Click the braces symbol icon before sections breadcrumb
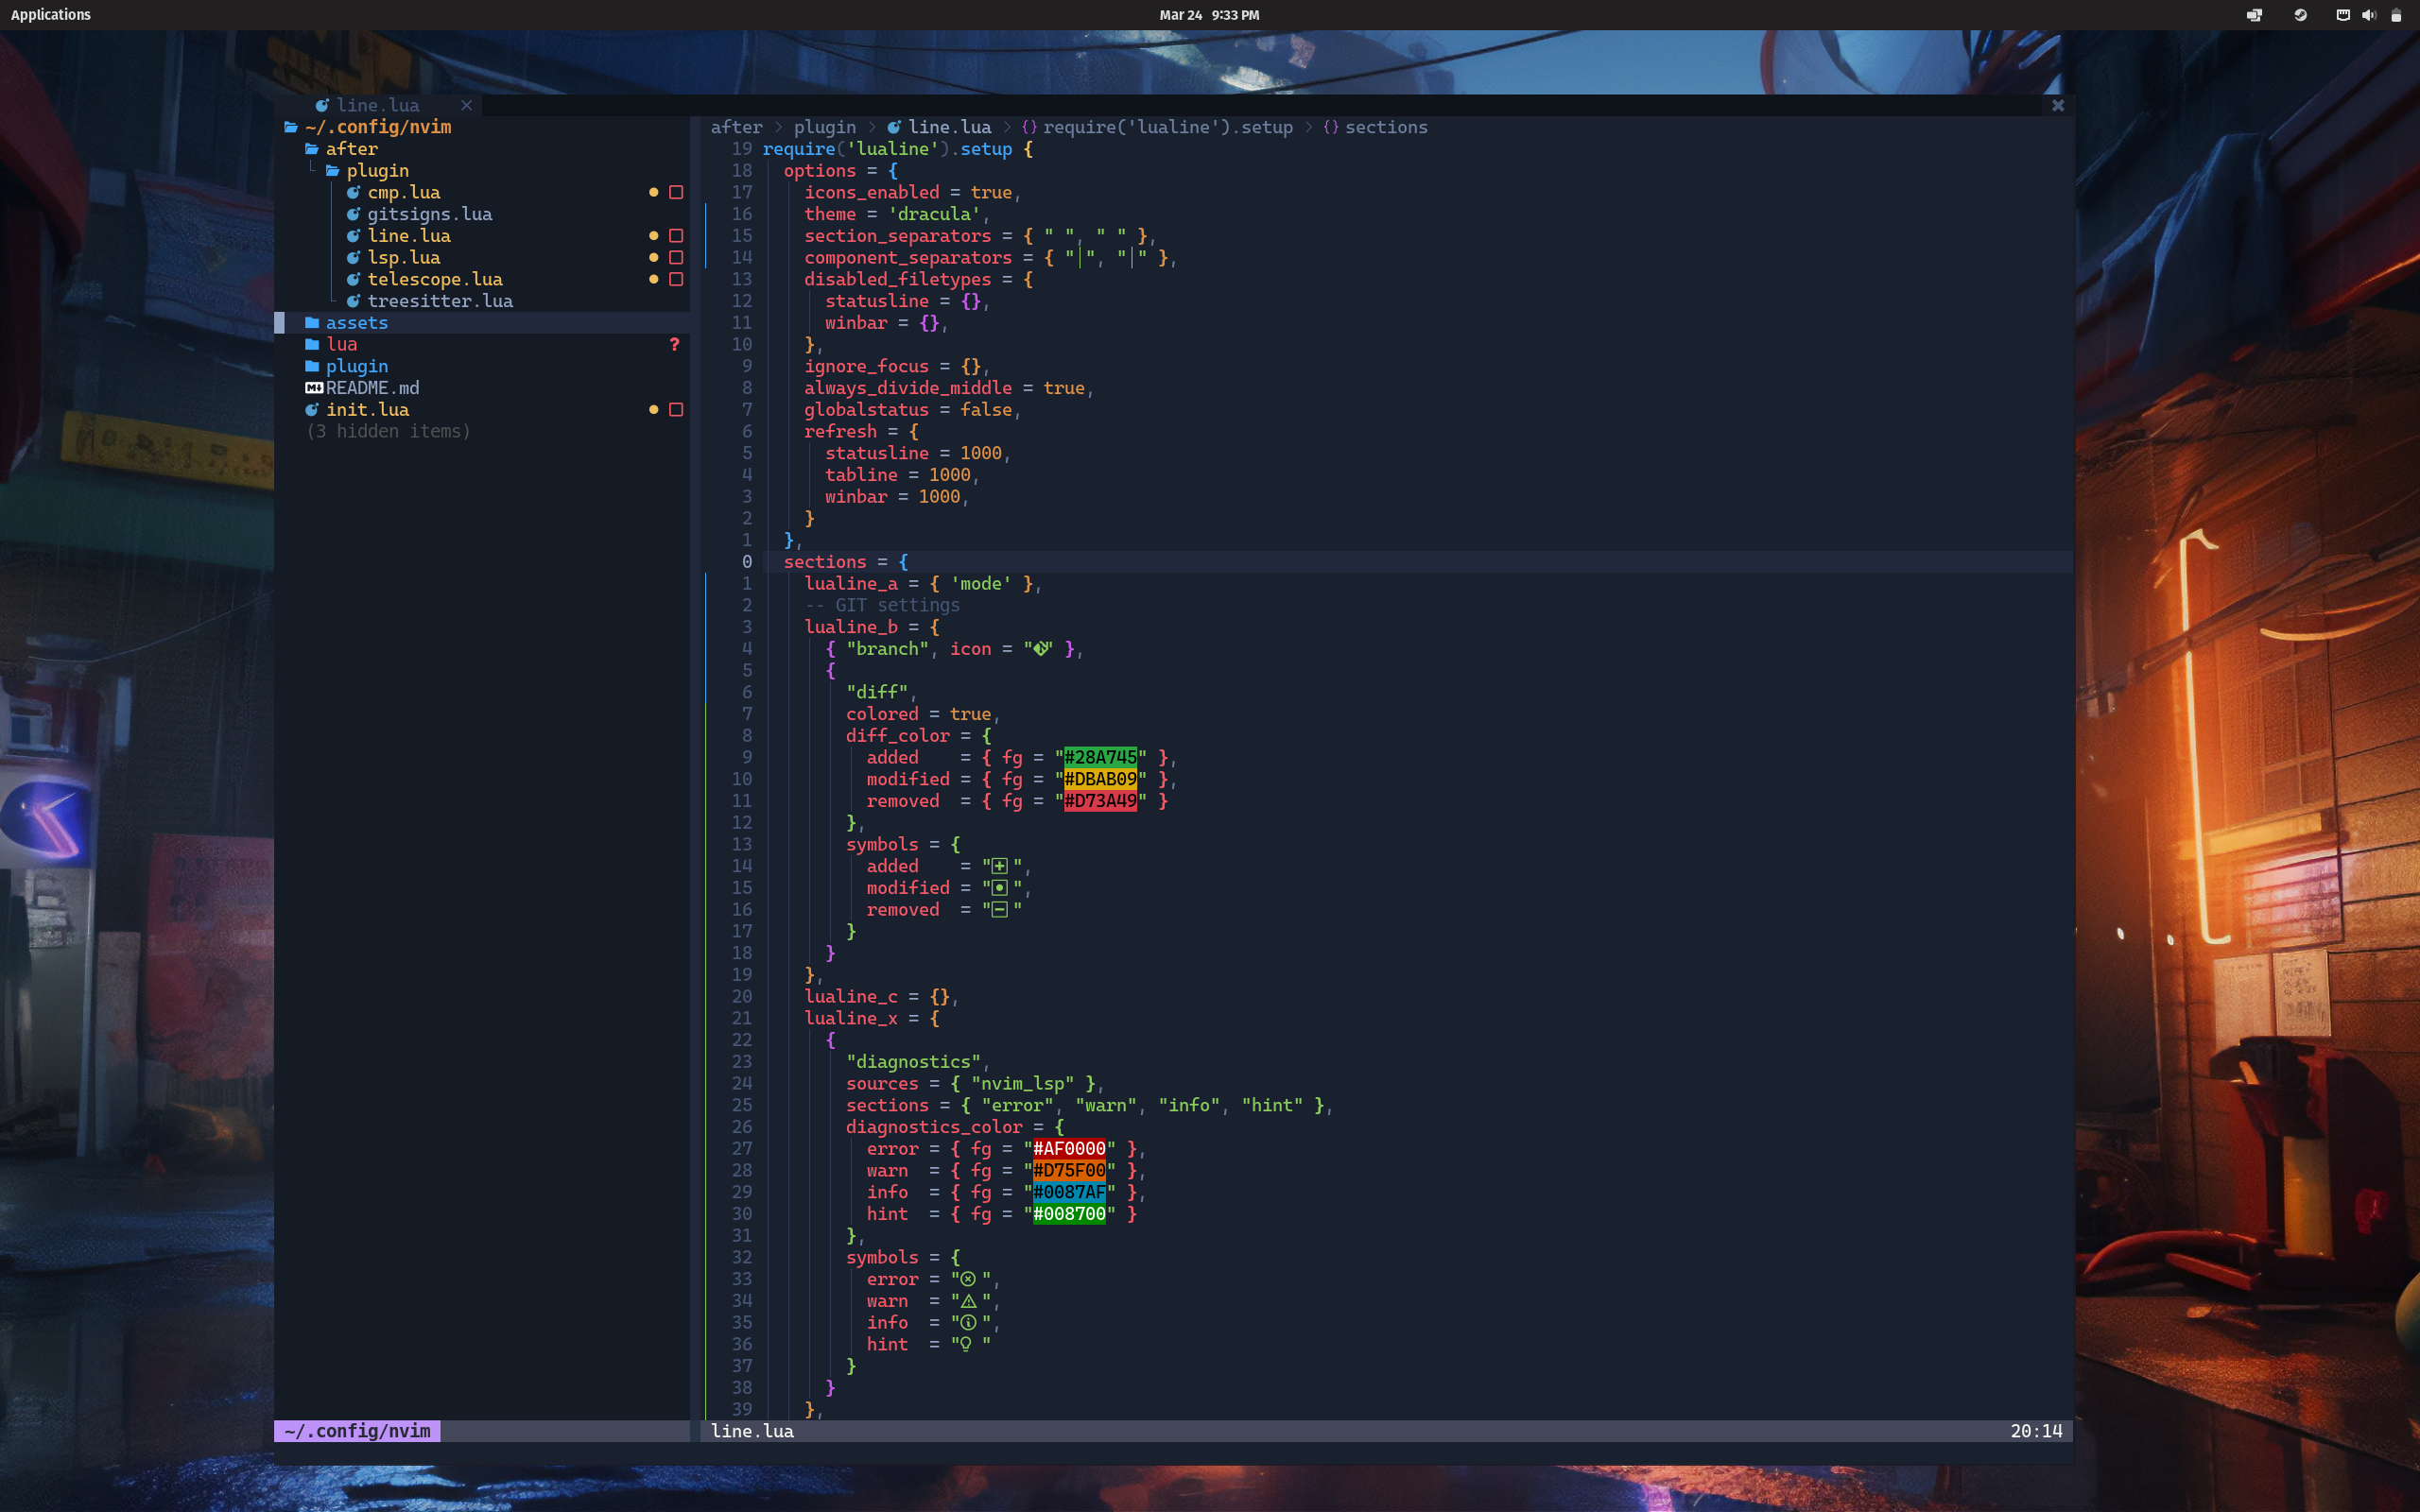Screen dimensions: 2420x1512 pos(1330,127)
